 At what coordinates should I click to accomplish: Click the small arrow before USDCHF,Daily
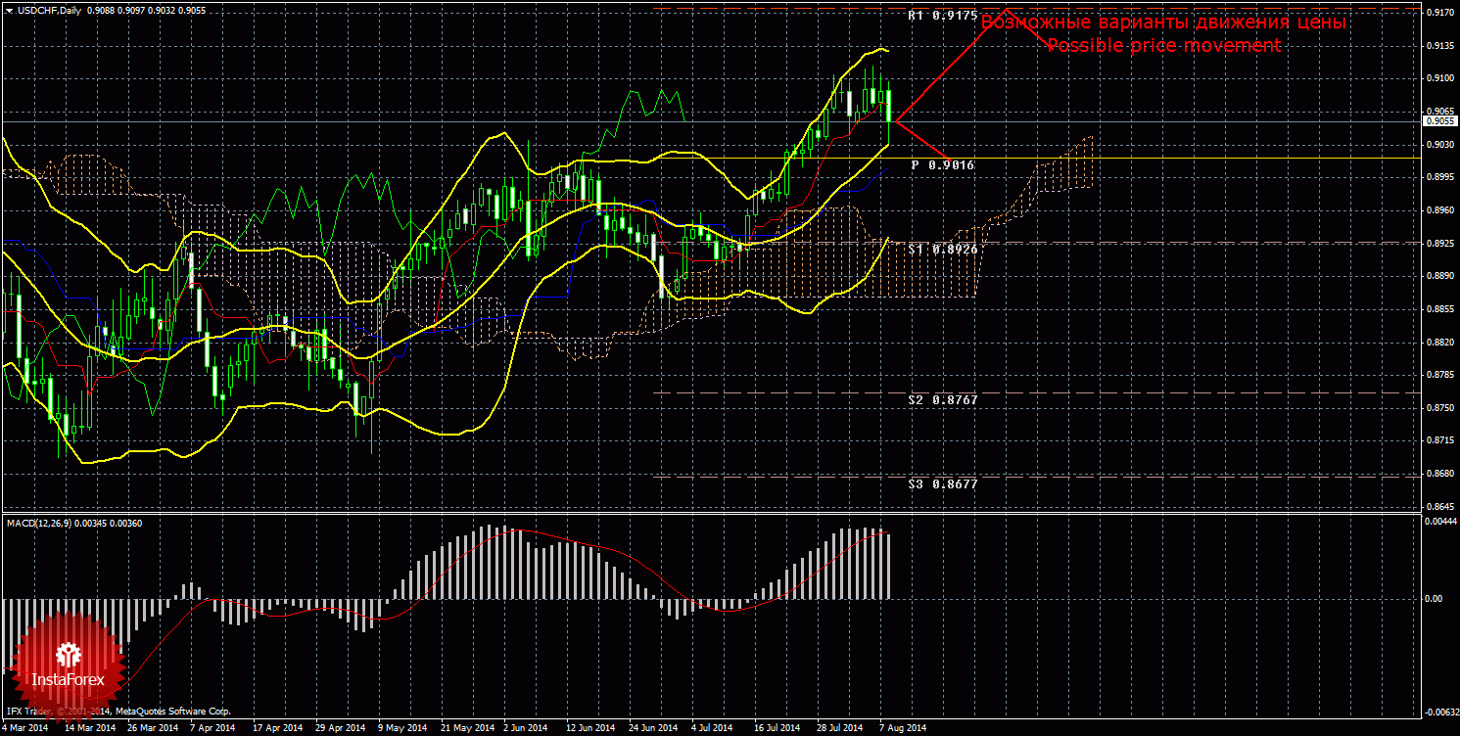click(9, 10)
